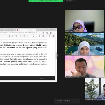Start Read aloud in PDF toolbar
Viewport: 105px width, 105px height.
(x=20, y=36)
